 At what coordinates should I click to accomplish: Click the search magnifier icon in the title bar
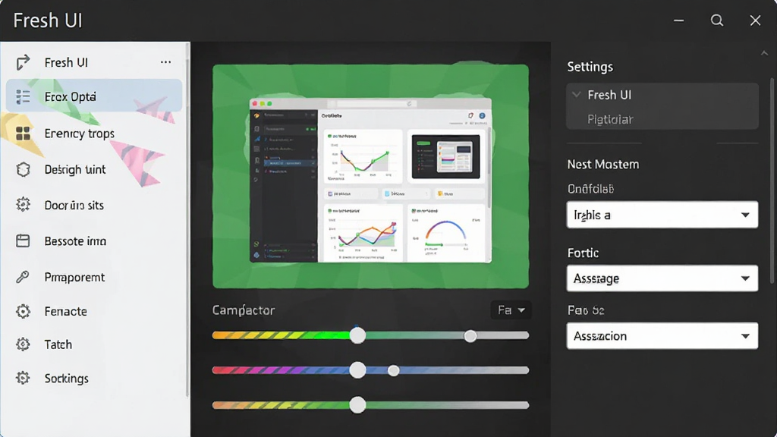tap(716, 20)
